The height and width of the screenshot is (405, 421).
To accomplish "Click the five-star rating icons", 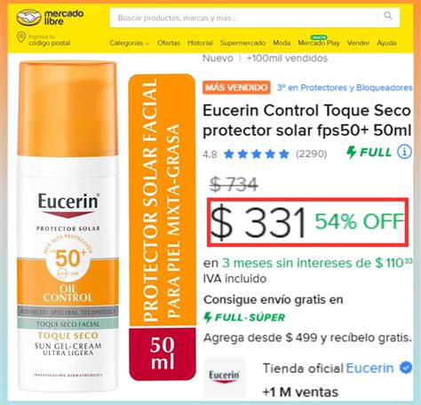I will pos(257,154).
